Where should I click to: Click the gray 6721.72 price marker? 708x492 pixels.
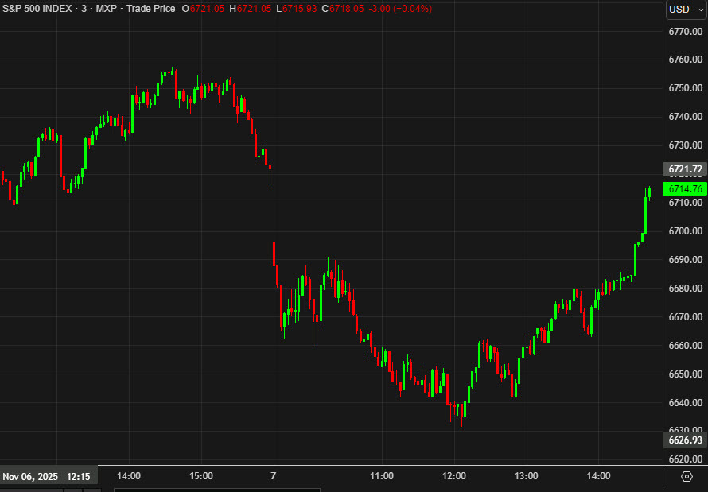[685, 169]
